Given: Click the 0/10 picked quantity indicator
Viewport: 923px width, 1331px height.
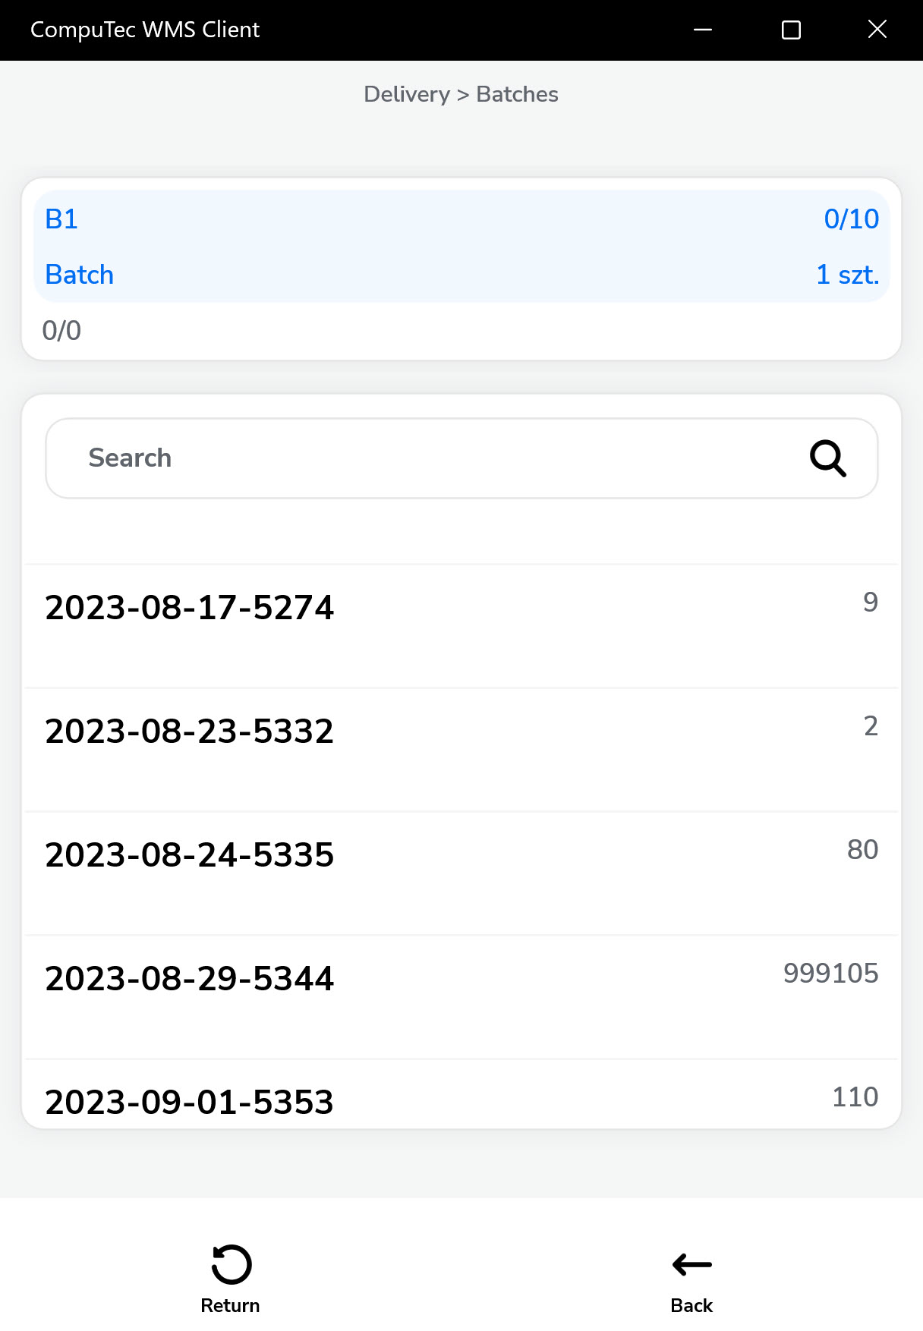Looking at the screenshot, I should coord(851,219).
